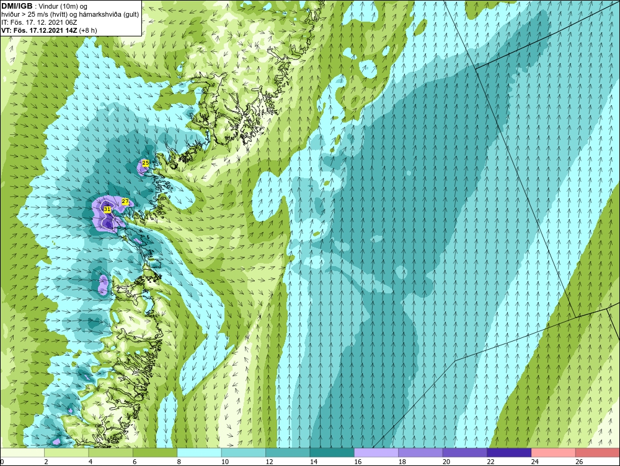Click the pale yellow 0–2 m/s legend swatch
The width and height of the screenshot is (620, 466).
click(22, 452)
